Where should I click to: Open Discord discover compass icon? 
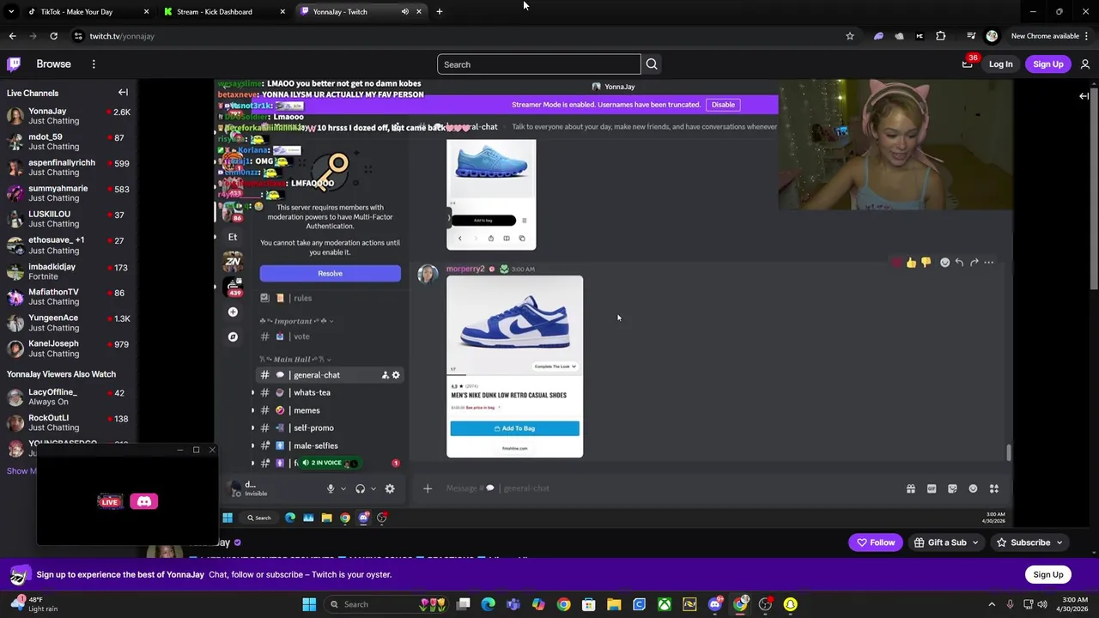pos(233,336)
